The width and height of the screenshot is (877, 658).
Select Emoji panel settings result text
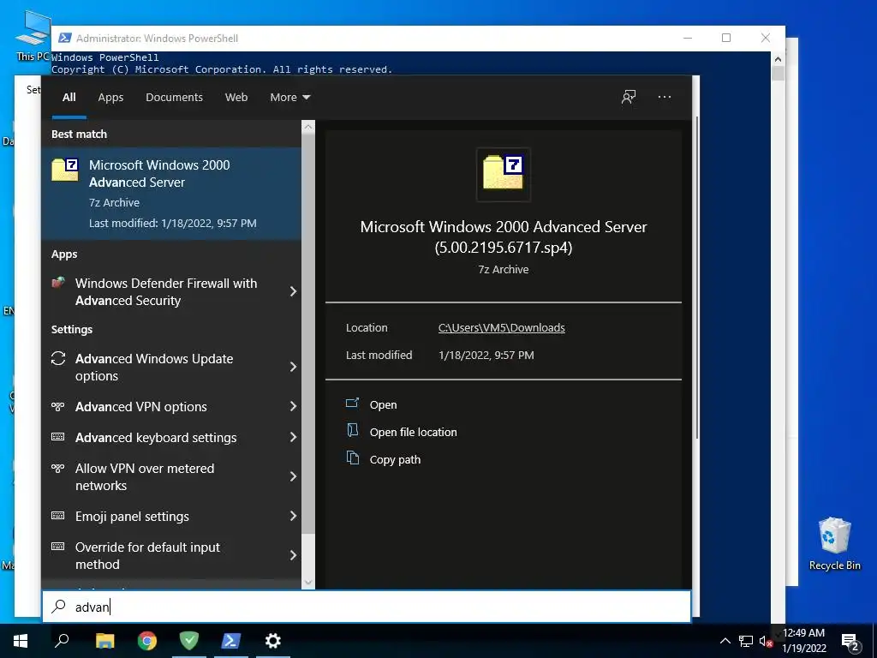tap(132, 516)
